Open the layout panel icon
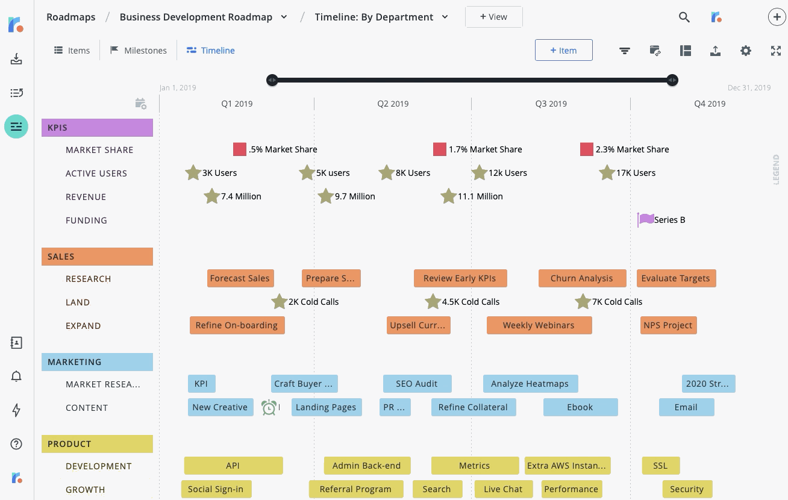 tap(685, 51)
